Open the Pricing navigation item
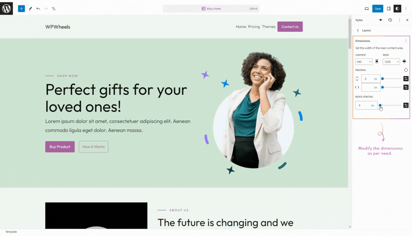 [254, 27]
